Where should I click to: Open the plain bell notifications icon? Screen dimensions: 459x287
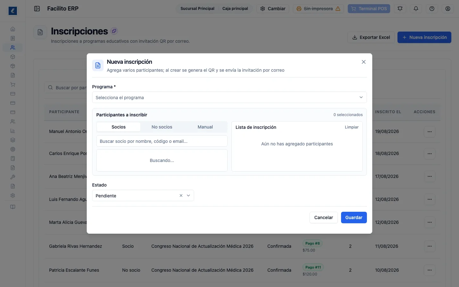point(416,9)
